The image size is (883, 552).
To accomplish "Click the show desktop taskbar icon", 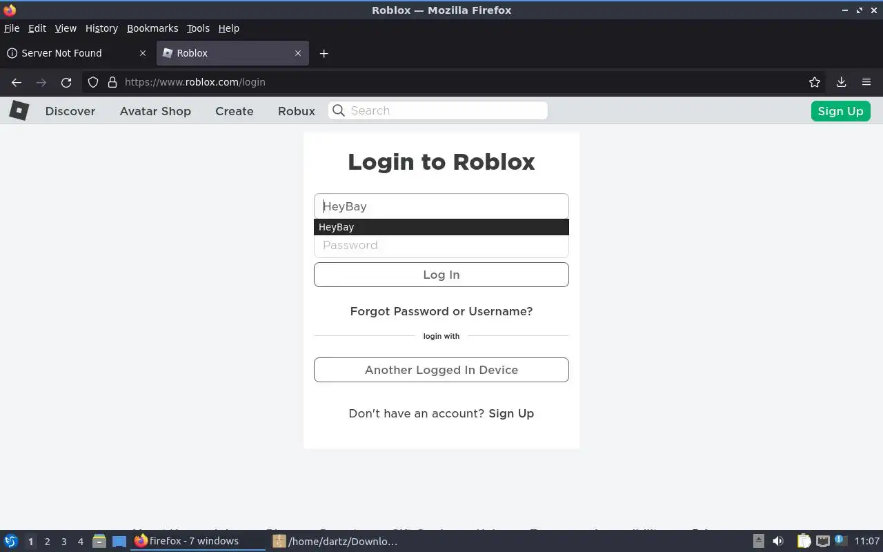I will [119, 541].
